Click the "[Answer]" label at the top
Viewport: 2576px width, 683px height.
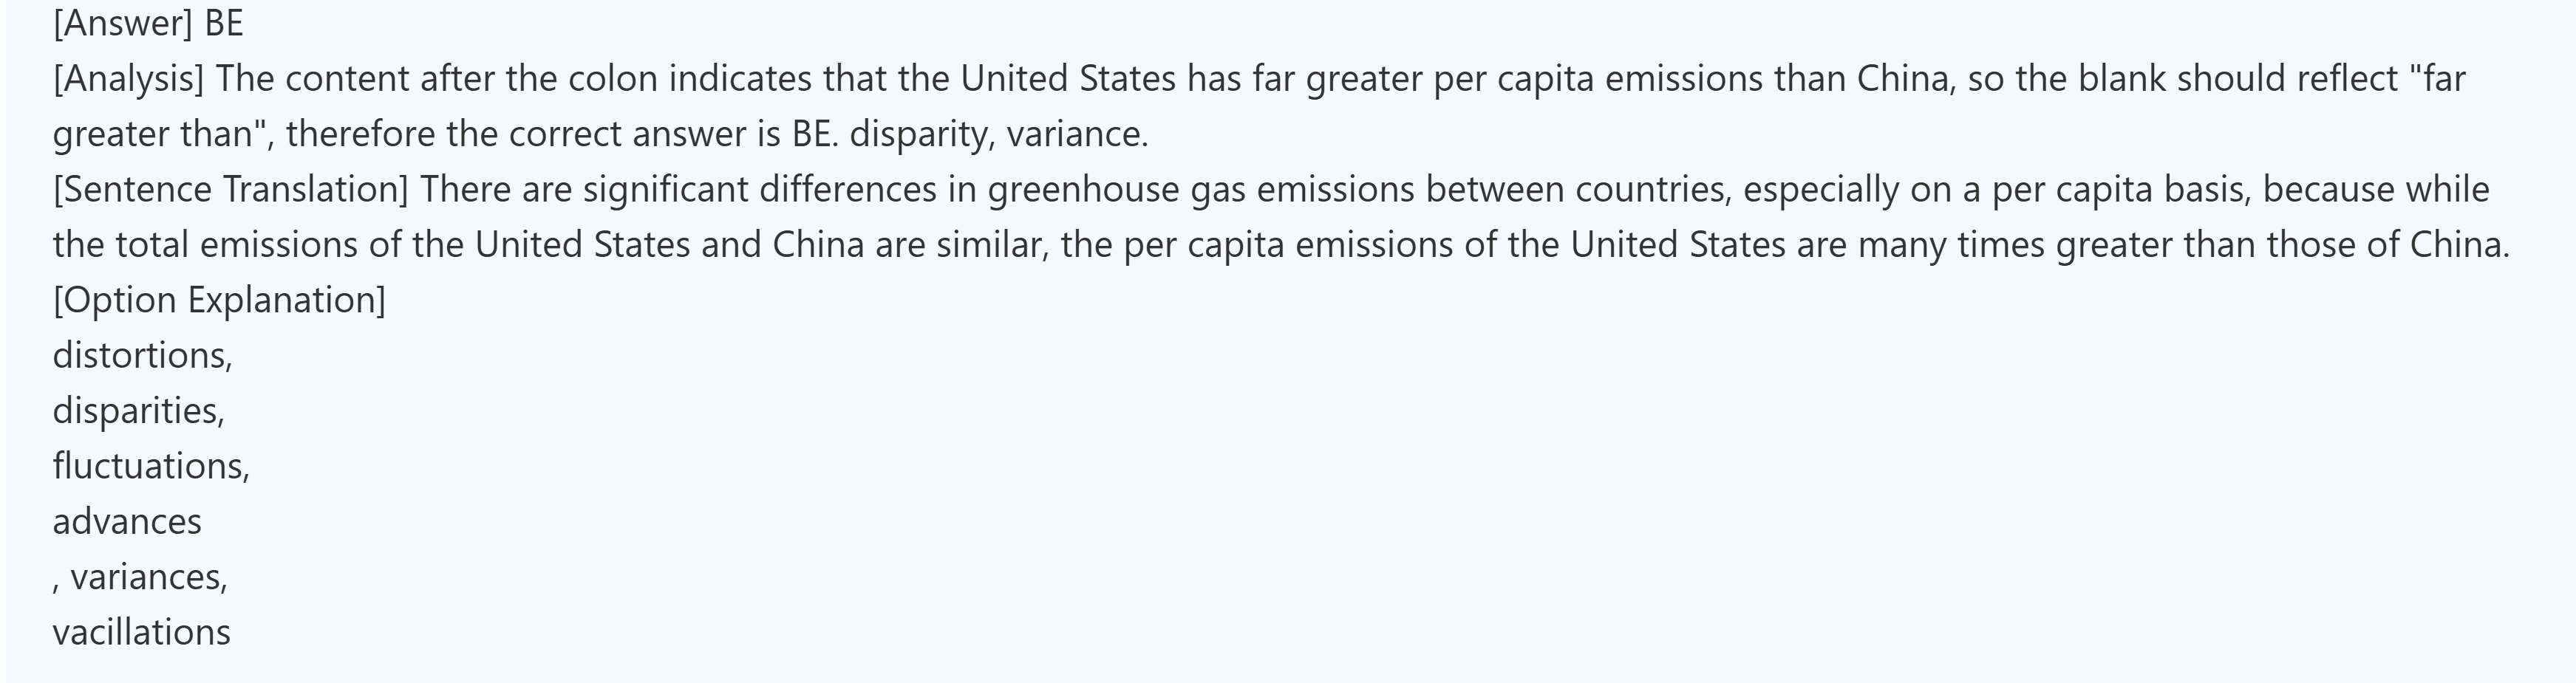pos(122,23)
